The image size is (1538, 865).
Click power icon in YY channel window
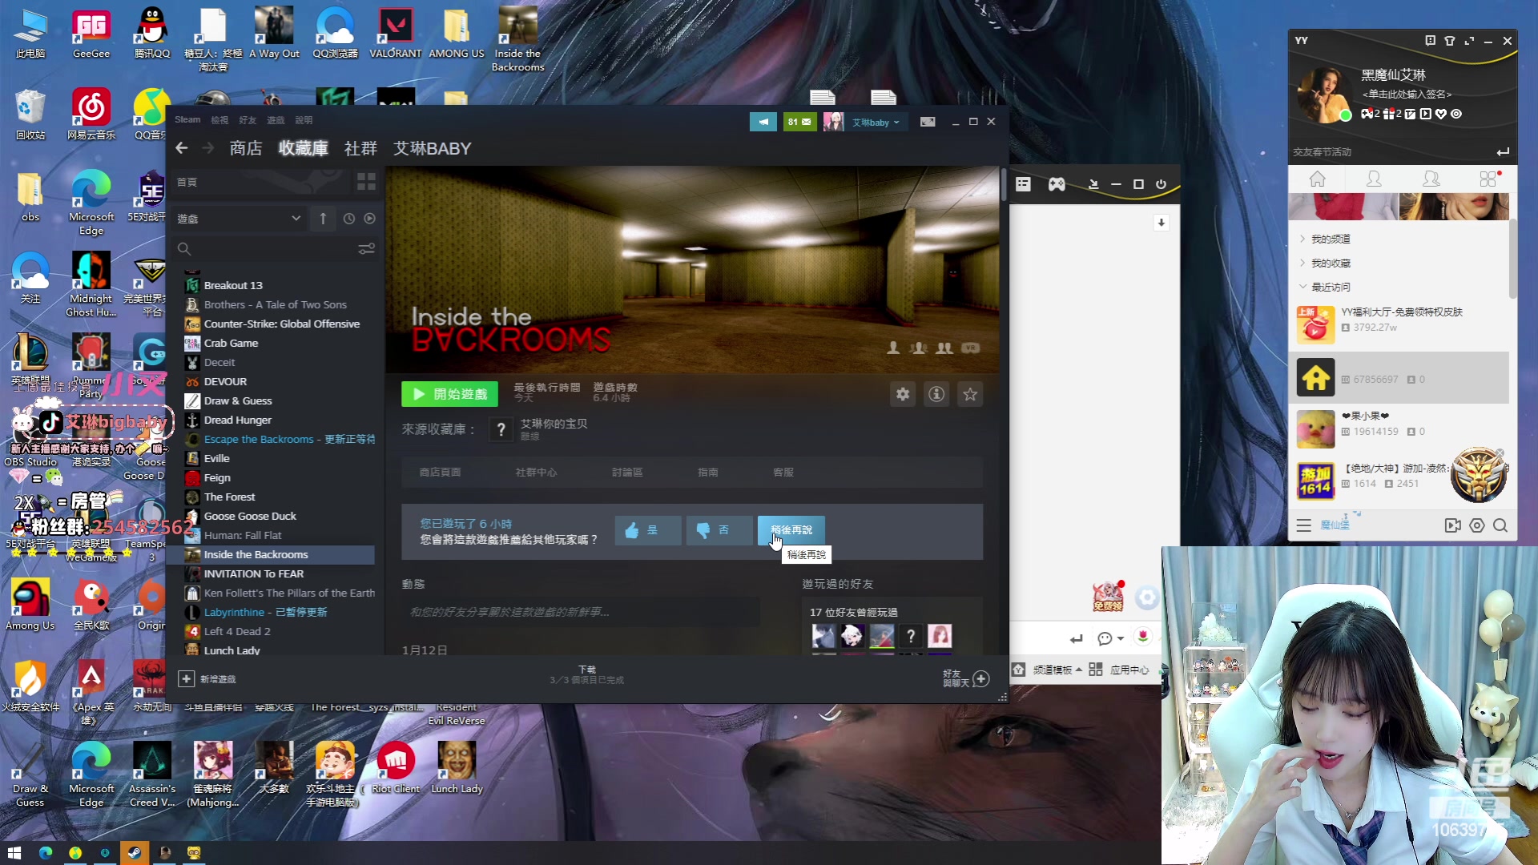[1161, 184]
